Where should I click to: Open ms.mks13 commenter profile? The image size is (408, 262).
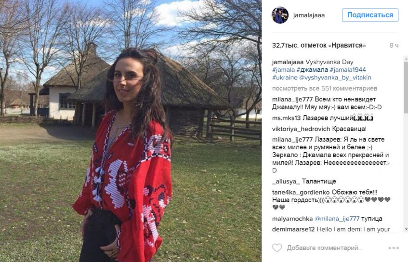[286, 118]
